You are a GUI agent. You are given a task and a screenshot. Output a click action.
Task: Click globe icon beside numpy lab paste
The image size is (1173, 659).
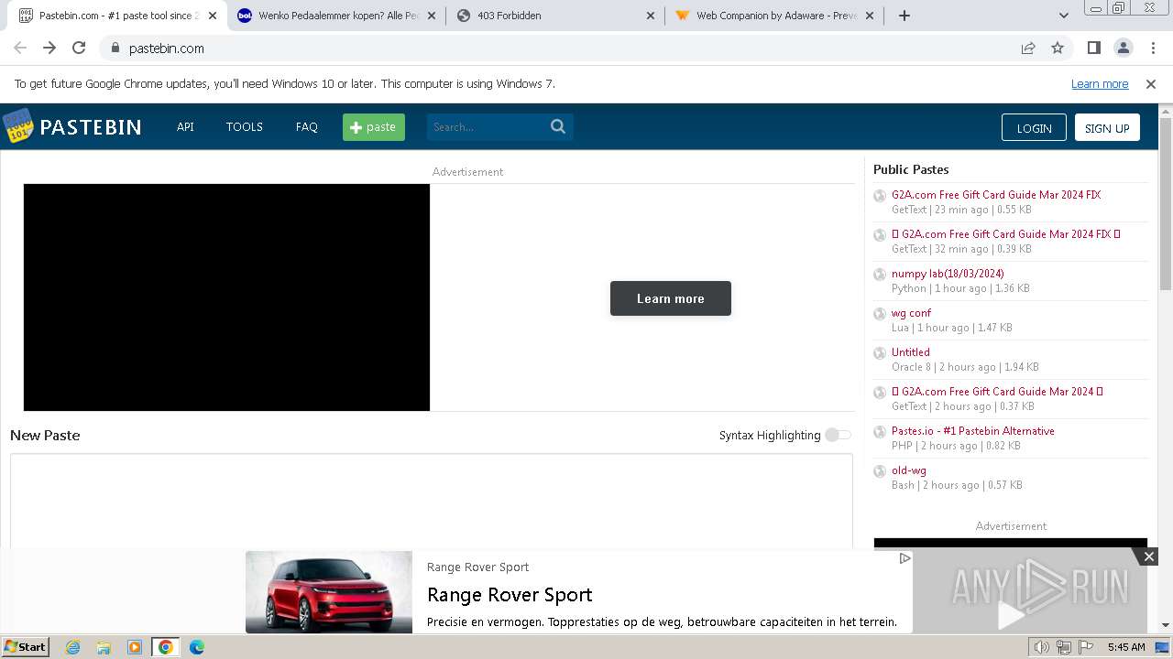click(880, 274)
